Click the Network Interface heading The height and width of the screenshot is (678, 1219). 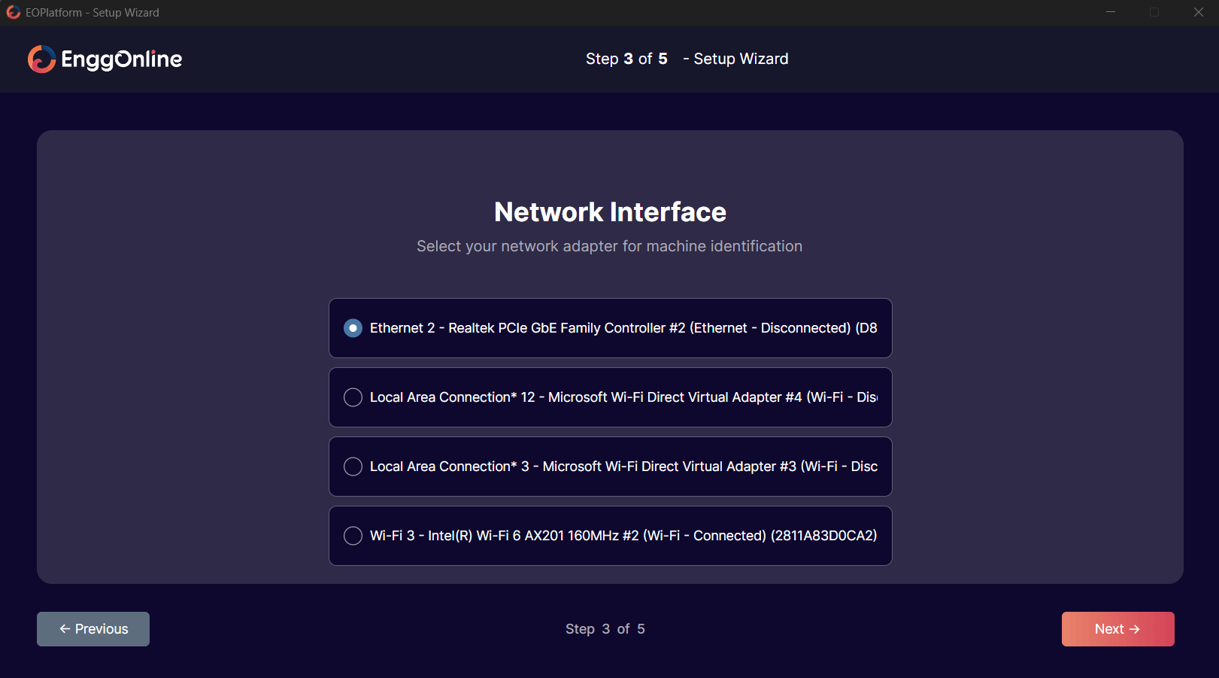pos(610,212)
